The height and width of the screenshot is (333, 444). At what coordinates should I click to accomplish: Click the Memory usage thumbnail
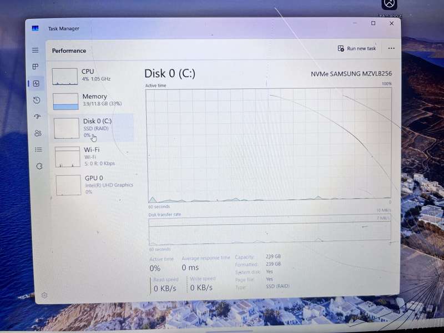point(65,102)
